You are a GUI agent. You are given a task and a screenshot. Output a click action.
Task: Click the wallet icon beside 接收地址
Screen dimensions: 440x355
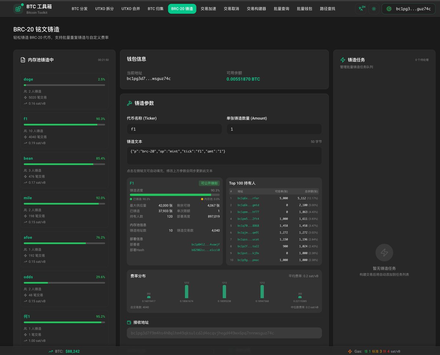pos(129,322)
